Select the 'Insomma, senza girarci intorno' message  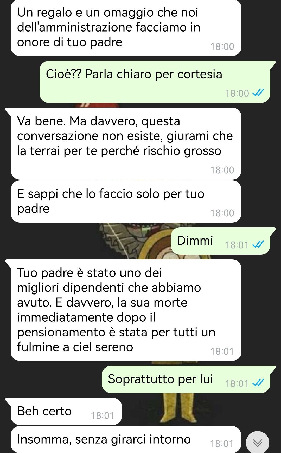tap(126, 440)
